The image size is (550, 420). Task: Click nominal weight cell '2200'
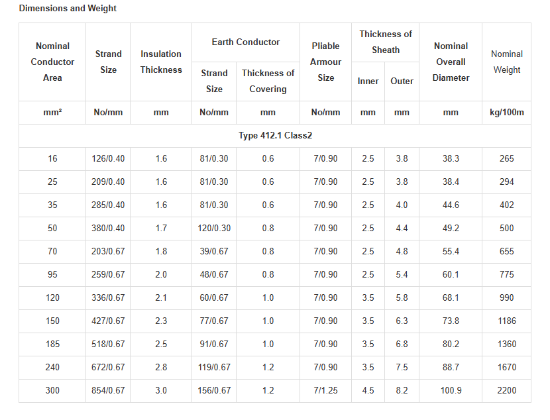[x=507, y=390]
